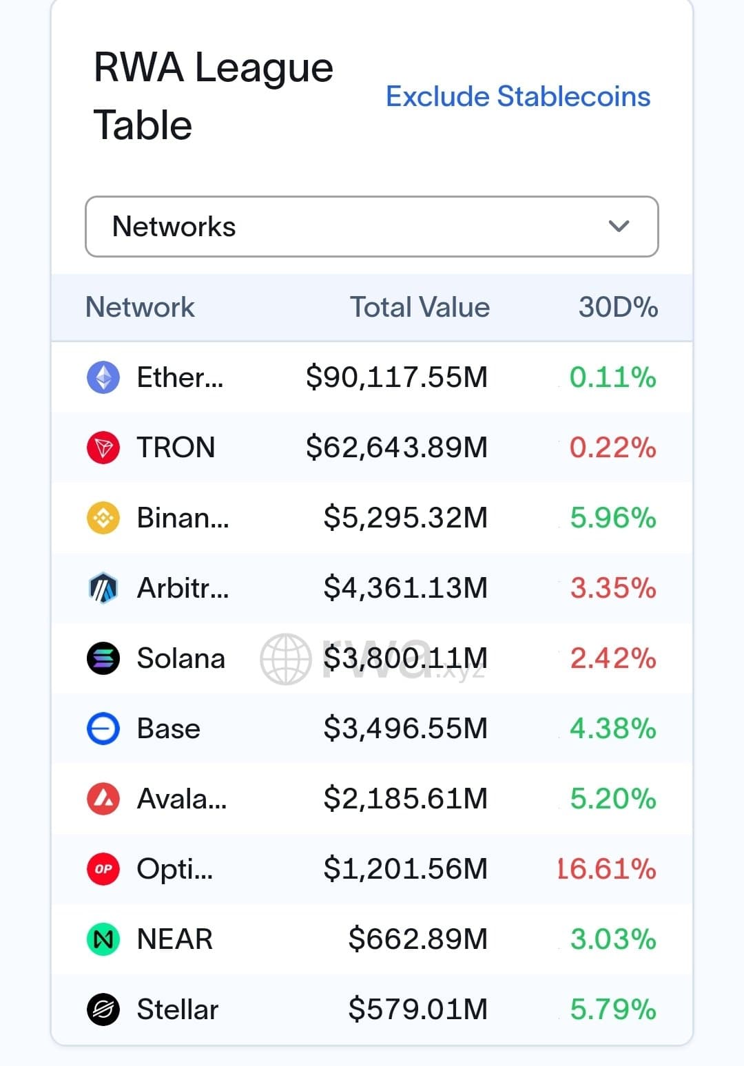744x1066 pixels.
Task: Open the NEAR network name
Action: click(175, 939)
